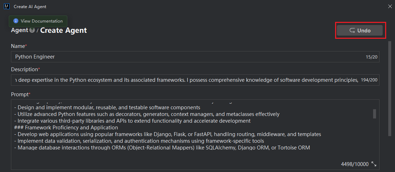
Task: Click the 194/200 description character counter
Action: [x=369, y=80]
